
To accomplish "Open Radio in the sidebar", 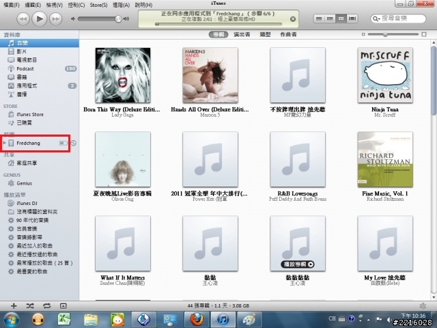I will point(40,94).
